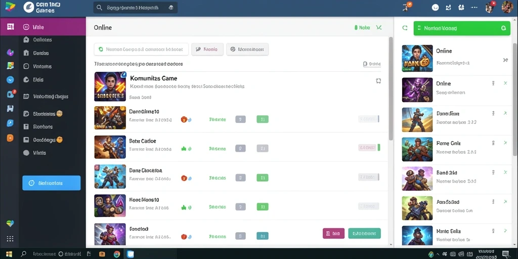This screenshot has width=518, height=259.
Task: Toggle the switch on the first game row
Action: 368,119
